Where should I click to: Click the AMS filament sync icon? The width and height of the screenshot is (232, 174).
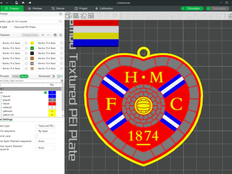pyautogui.click(x=55, y=35)
